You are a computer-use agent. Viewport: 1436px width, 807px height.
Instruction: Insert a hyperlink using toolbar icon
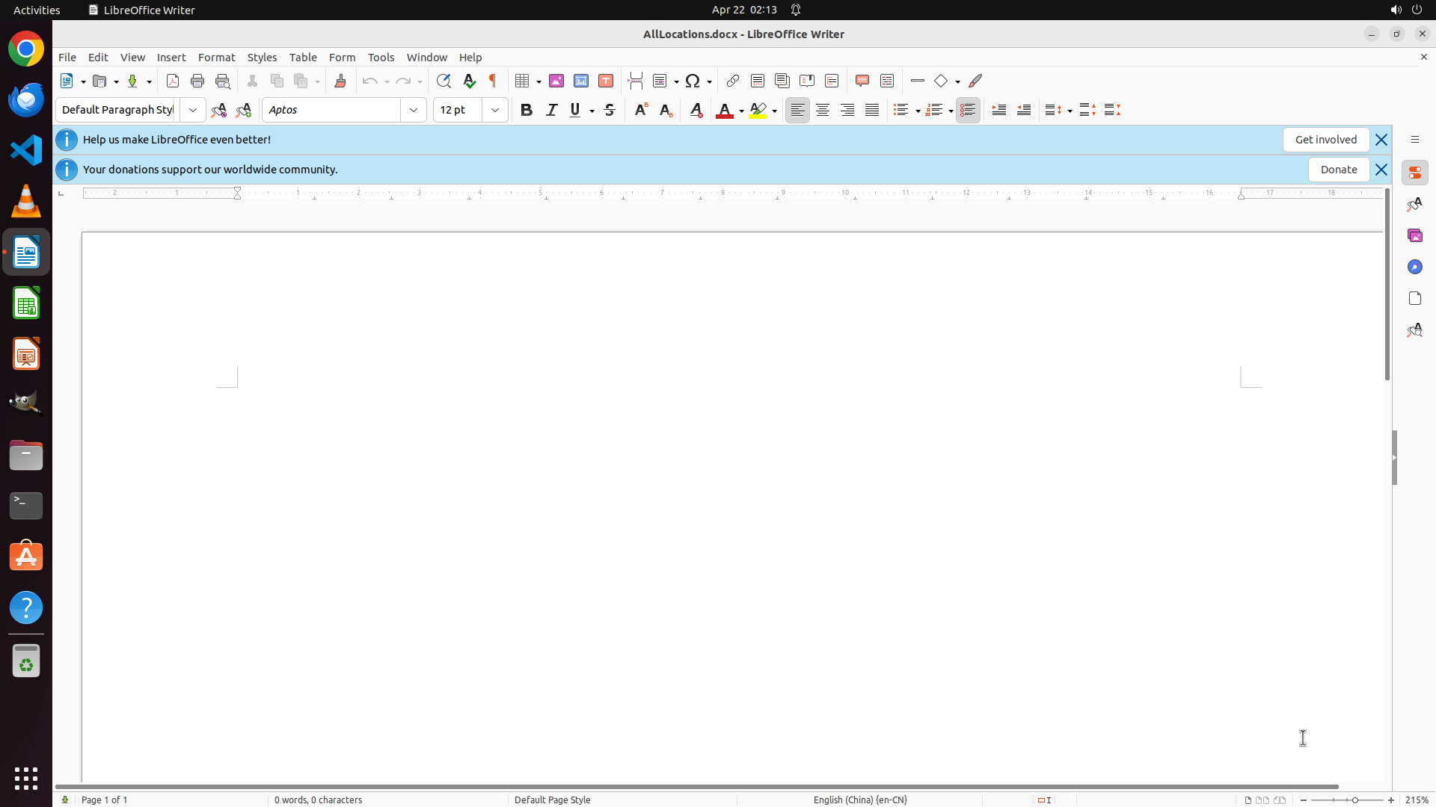tap(733, 81)
